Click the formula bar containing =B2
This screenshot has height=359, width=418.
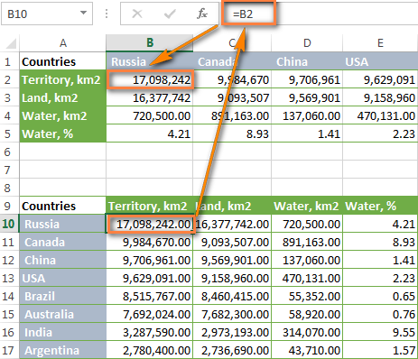tap(319, 14)
